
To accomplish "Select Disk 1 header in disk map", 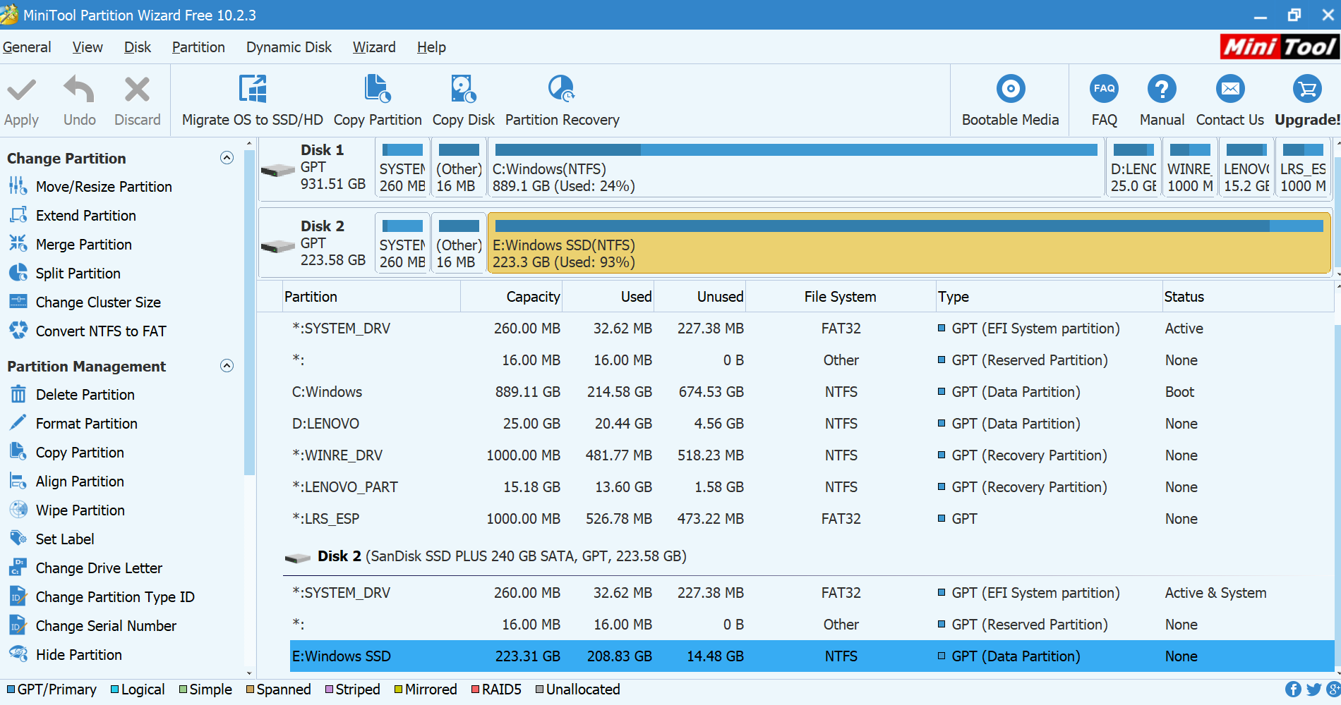I will (x=316, y=168).
